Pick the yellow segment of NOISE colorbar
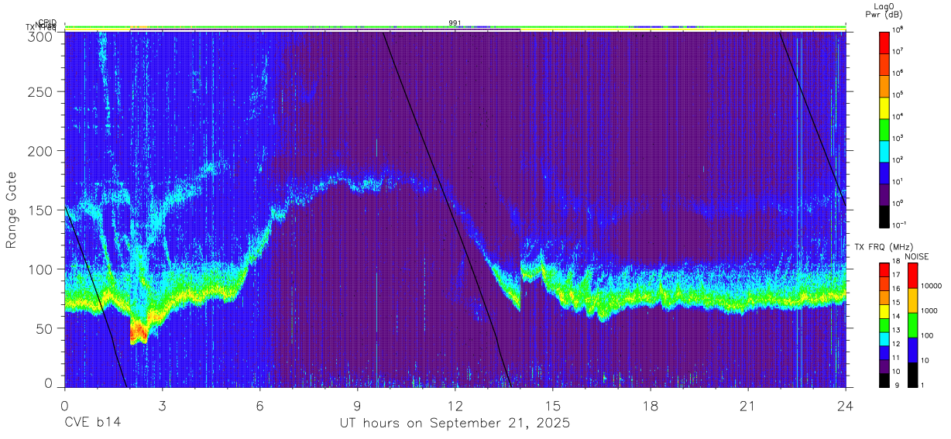Viewport: 951px width, 439px height. pos(912,300)
